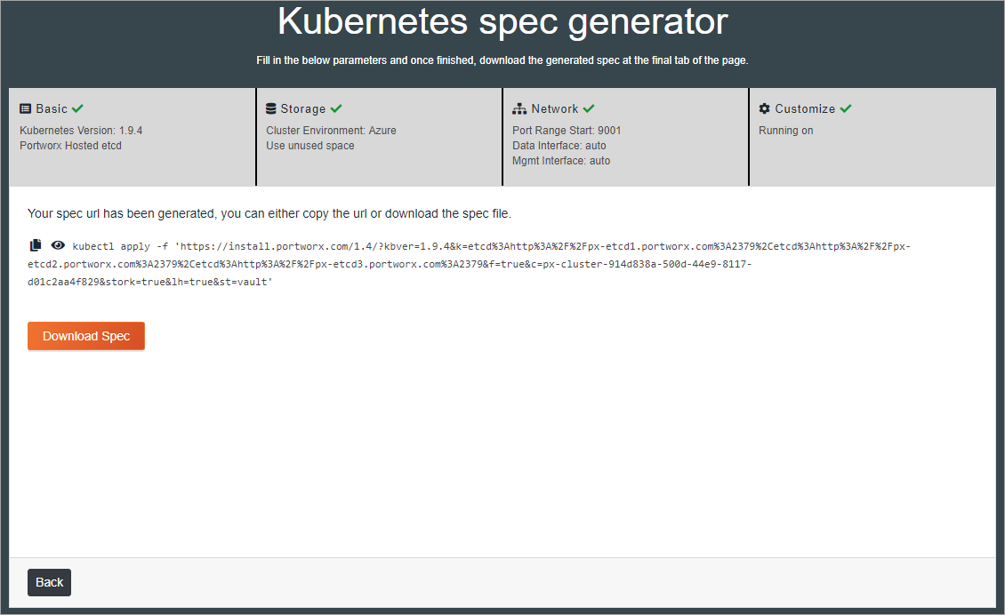Click the 'Your spec url has been generated' message
1005x615 pixels.
pos(269,213)
